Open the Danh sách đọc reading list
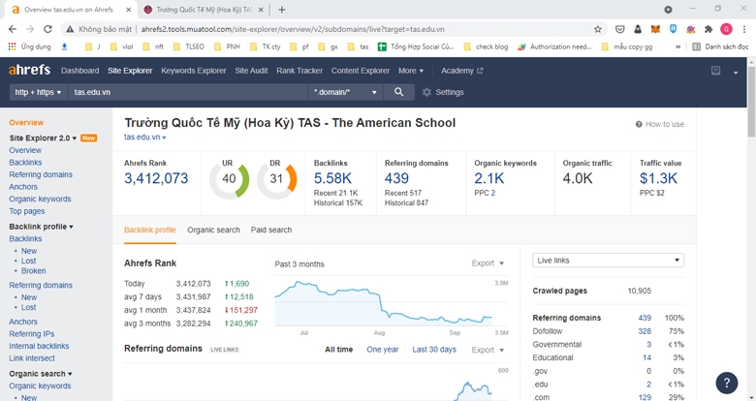This screenshot has height=401, width=756. (x=720, y=46)
